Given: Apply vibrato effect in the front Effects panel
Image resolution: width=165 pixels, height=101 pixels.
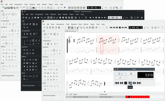Looking at the screenshot, I should [x=45, y=70].
